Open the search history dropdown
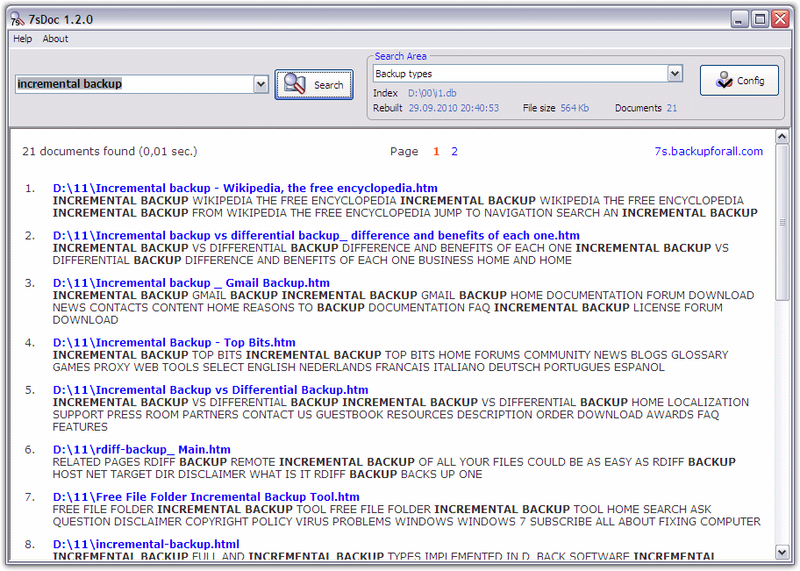Screen dimensions: 800x571 pos(260,84)
